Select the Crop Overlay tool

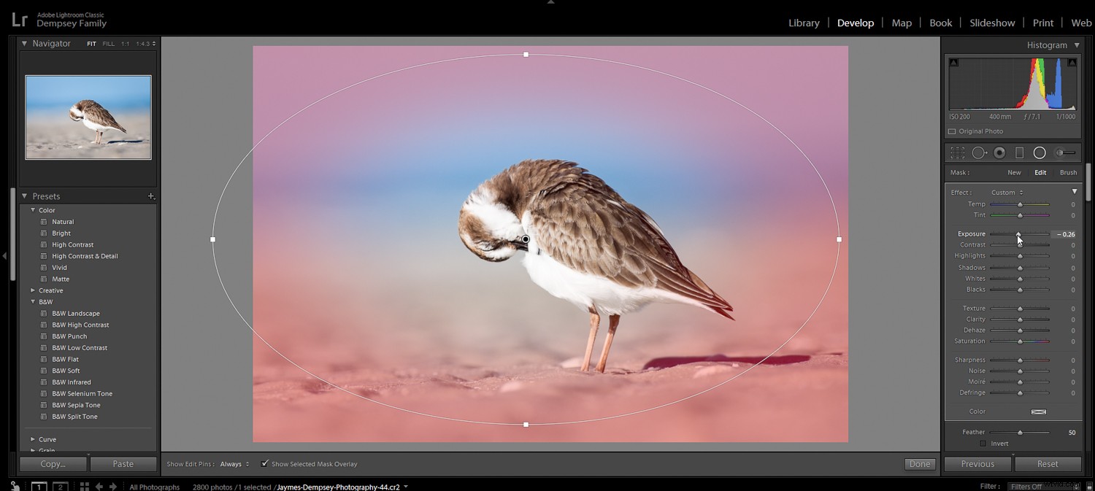pyautogui.click(x=956, y=152)
